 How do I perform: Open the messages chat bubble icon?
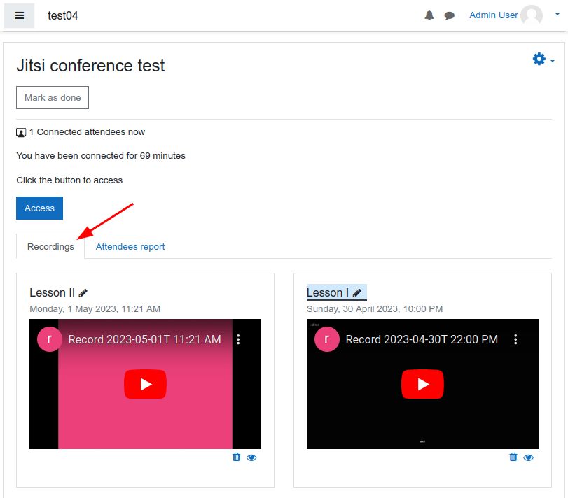(x=449, y=15)
